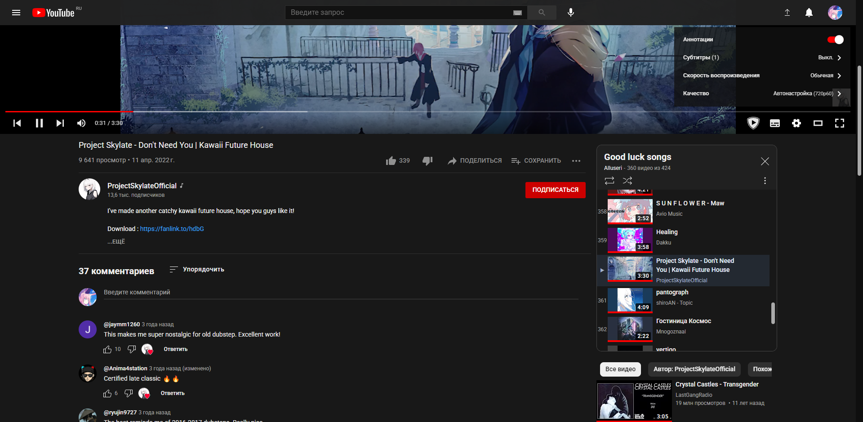
Task: Open ProjectSkylateOfficial channel avatar
Action: click(x=89, y=189)
